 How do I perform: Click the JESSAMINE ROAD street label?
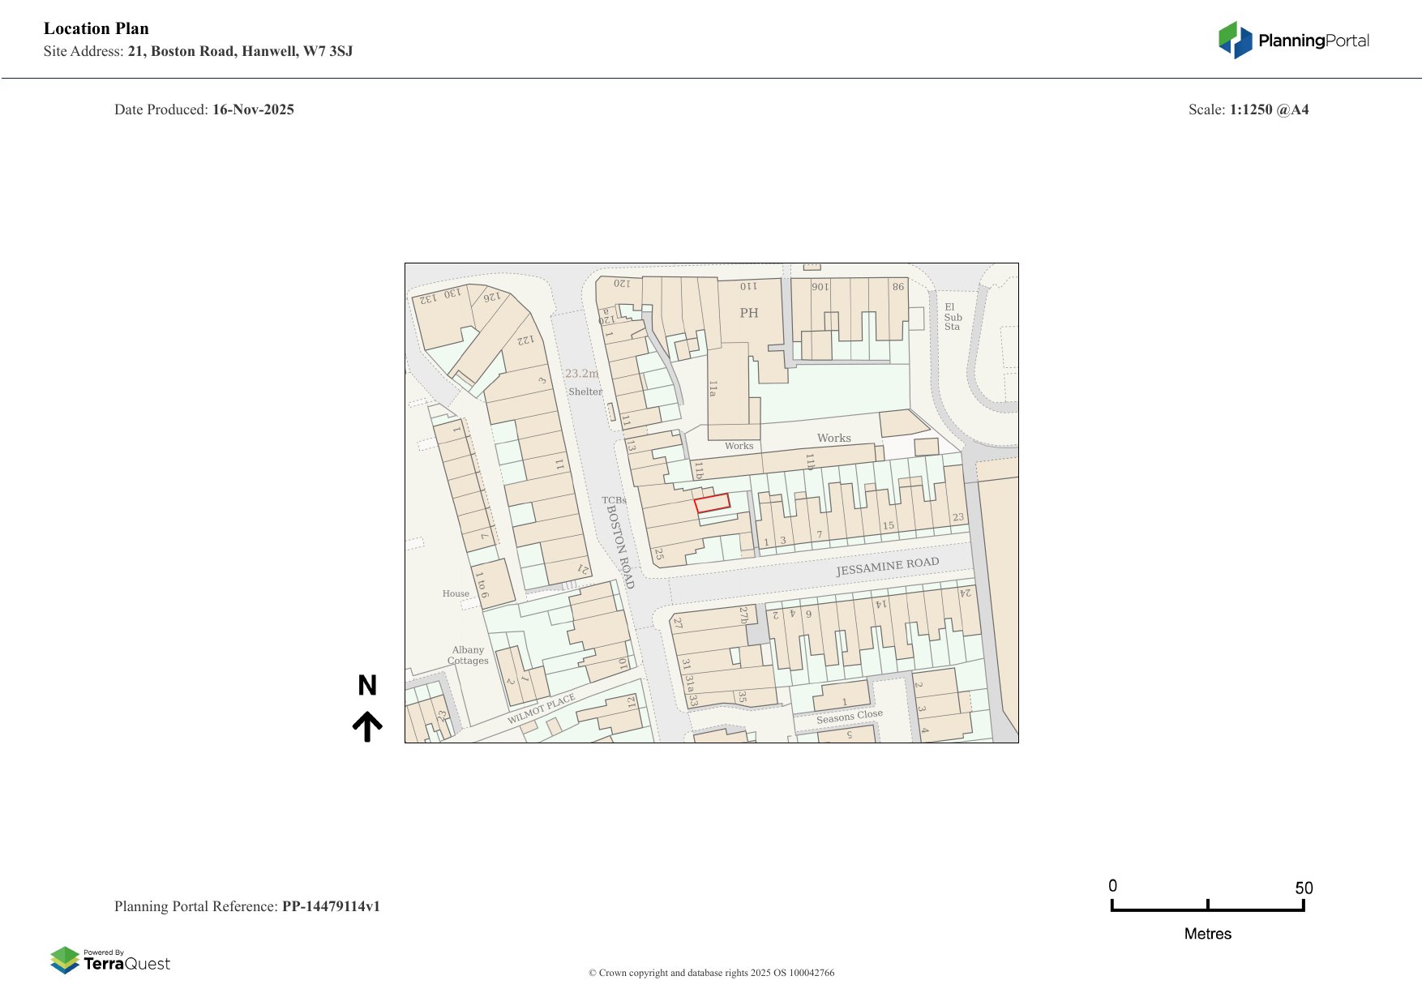pyautogui.click(x=887, y=567)
